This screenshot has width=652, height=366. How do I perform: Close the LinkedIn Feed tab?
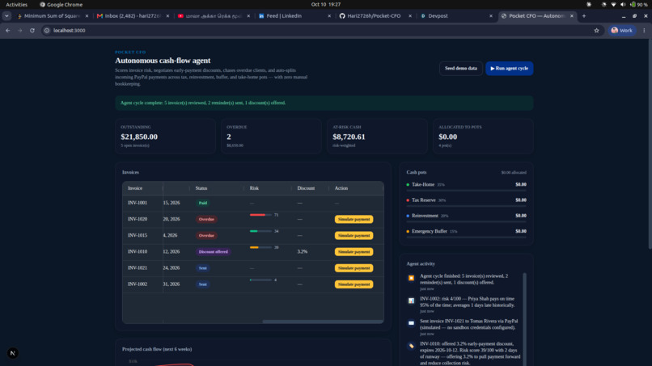pos(329,16)
